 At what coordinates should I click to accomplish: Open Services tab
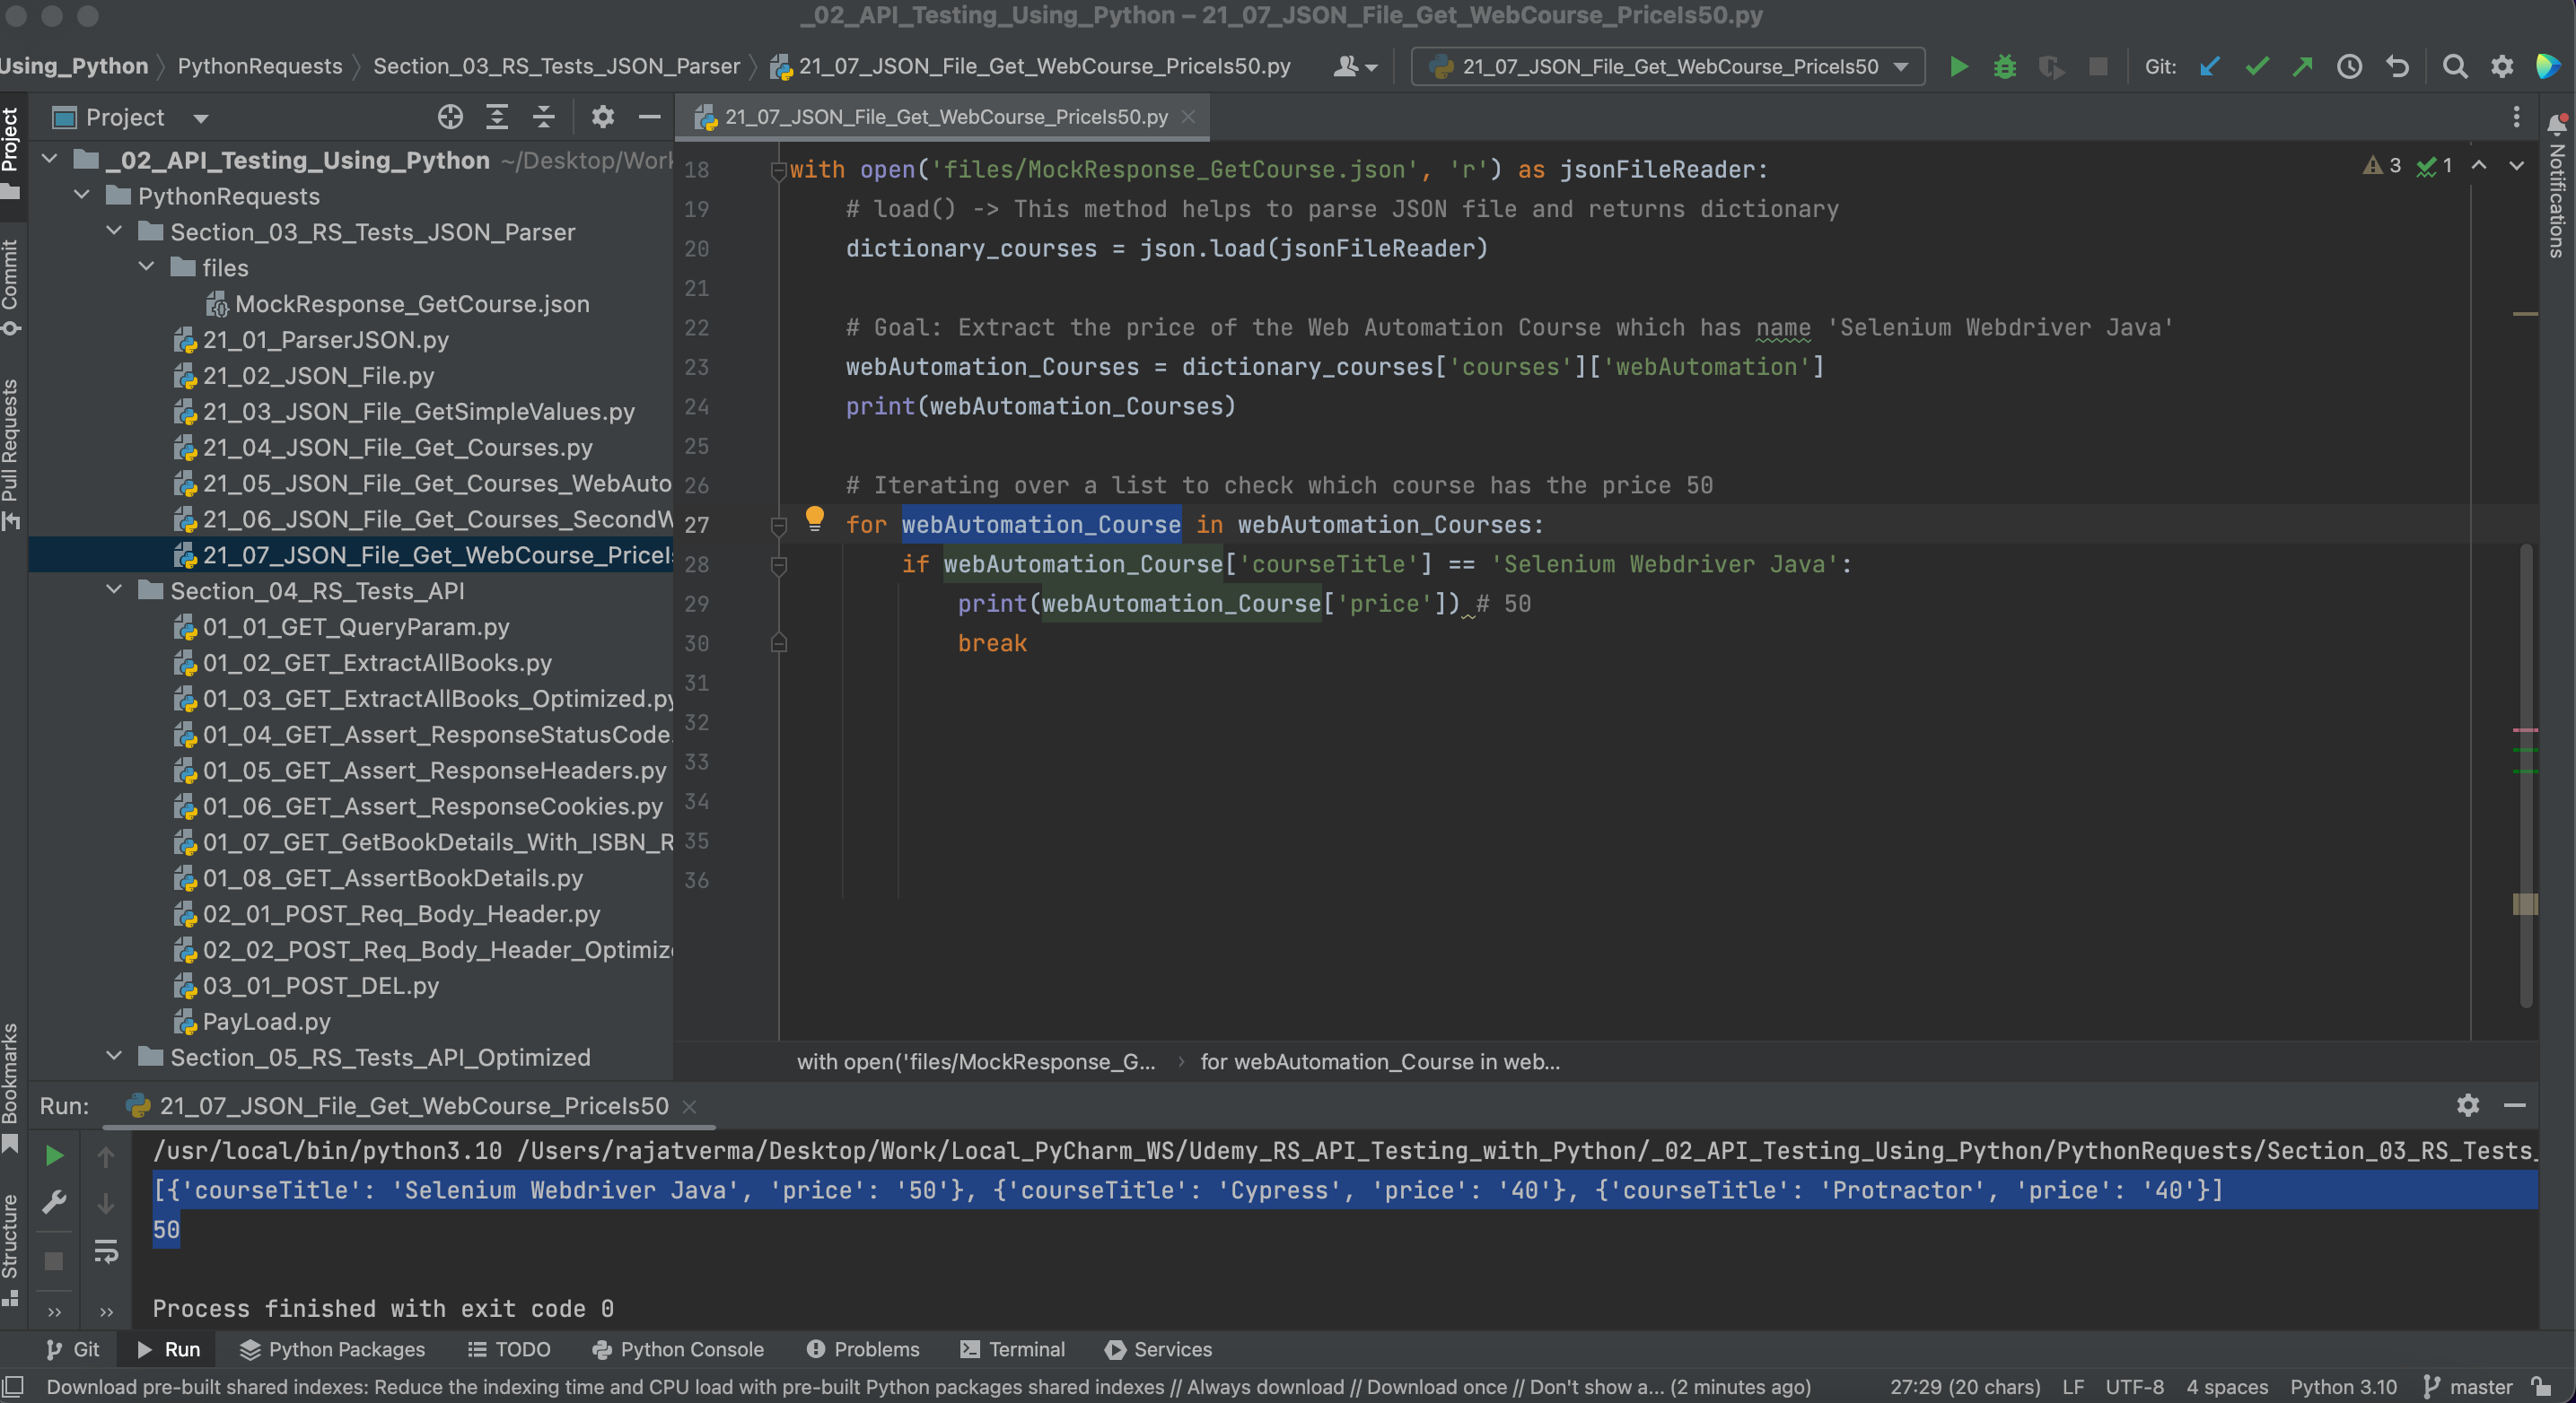pyautogui.click(x=1159, y=1349)
